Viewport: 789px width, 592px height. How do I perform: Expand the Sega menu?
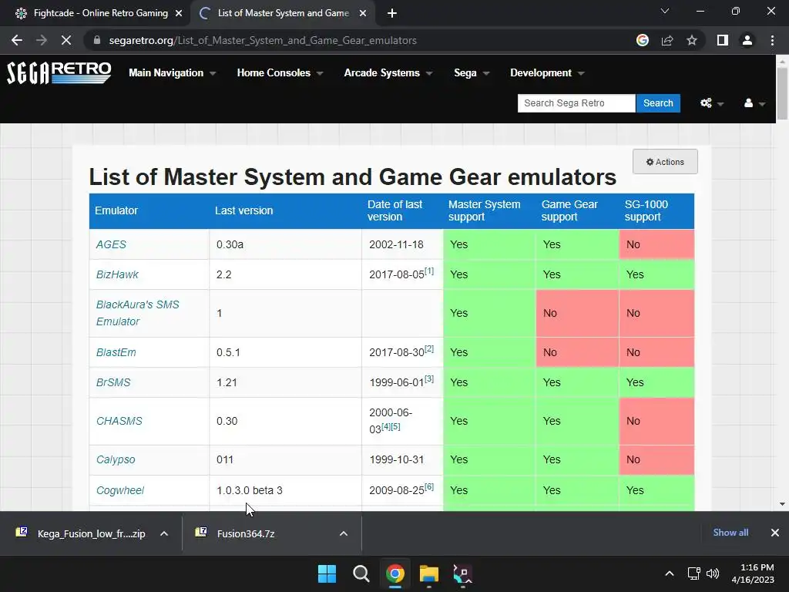[472, 73]
